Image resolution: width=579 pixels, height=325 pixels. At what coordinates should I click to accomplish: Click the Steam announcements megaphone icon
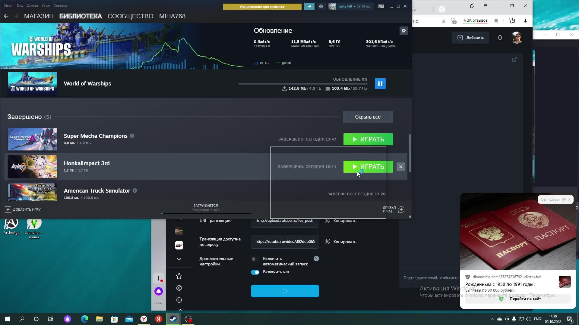point(309,6)
